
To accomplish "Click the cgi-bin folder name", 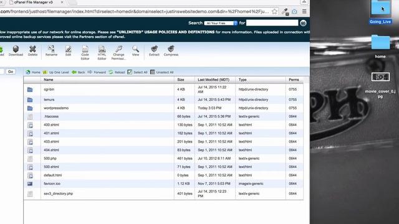I will click(x=49, y=90).
